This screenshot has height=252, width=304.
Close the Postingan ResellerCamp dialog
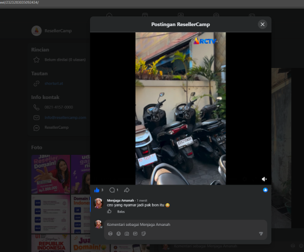point(263,24)
